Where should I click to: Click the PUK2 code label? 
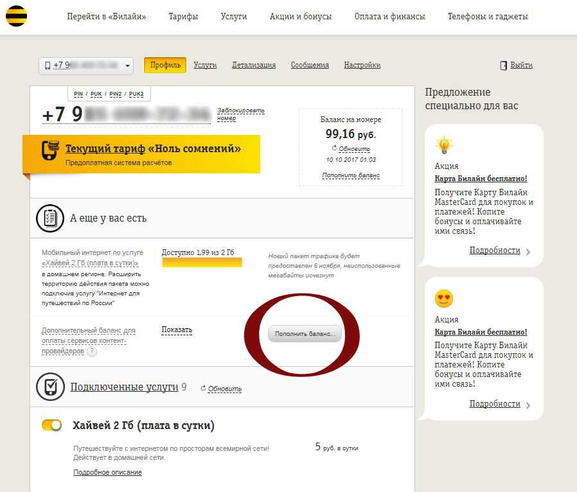click(x=136, y=94)
